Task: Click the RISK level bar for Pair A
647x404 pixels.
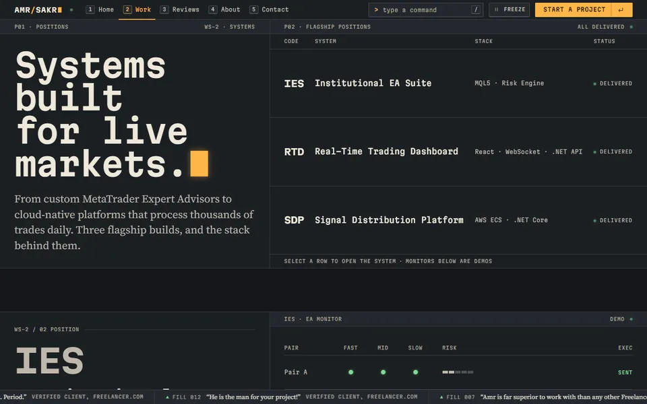Action: pos(458,372)
